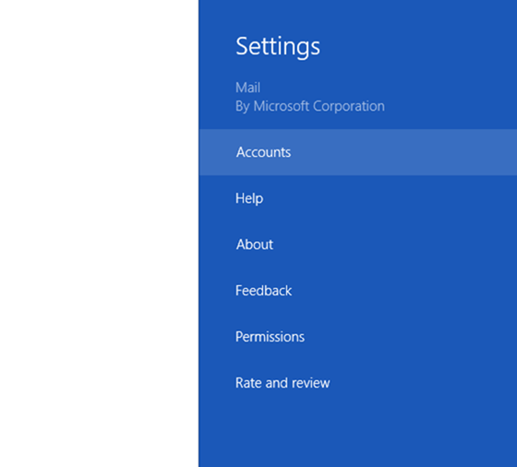The height and width of the screenshot is (467, 517).
Task: Click the Settings heading text
Action: [278, 46]
